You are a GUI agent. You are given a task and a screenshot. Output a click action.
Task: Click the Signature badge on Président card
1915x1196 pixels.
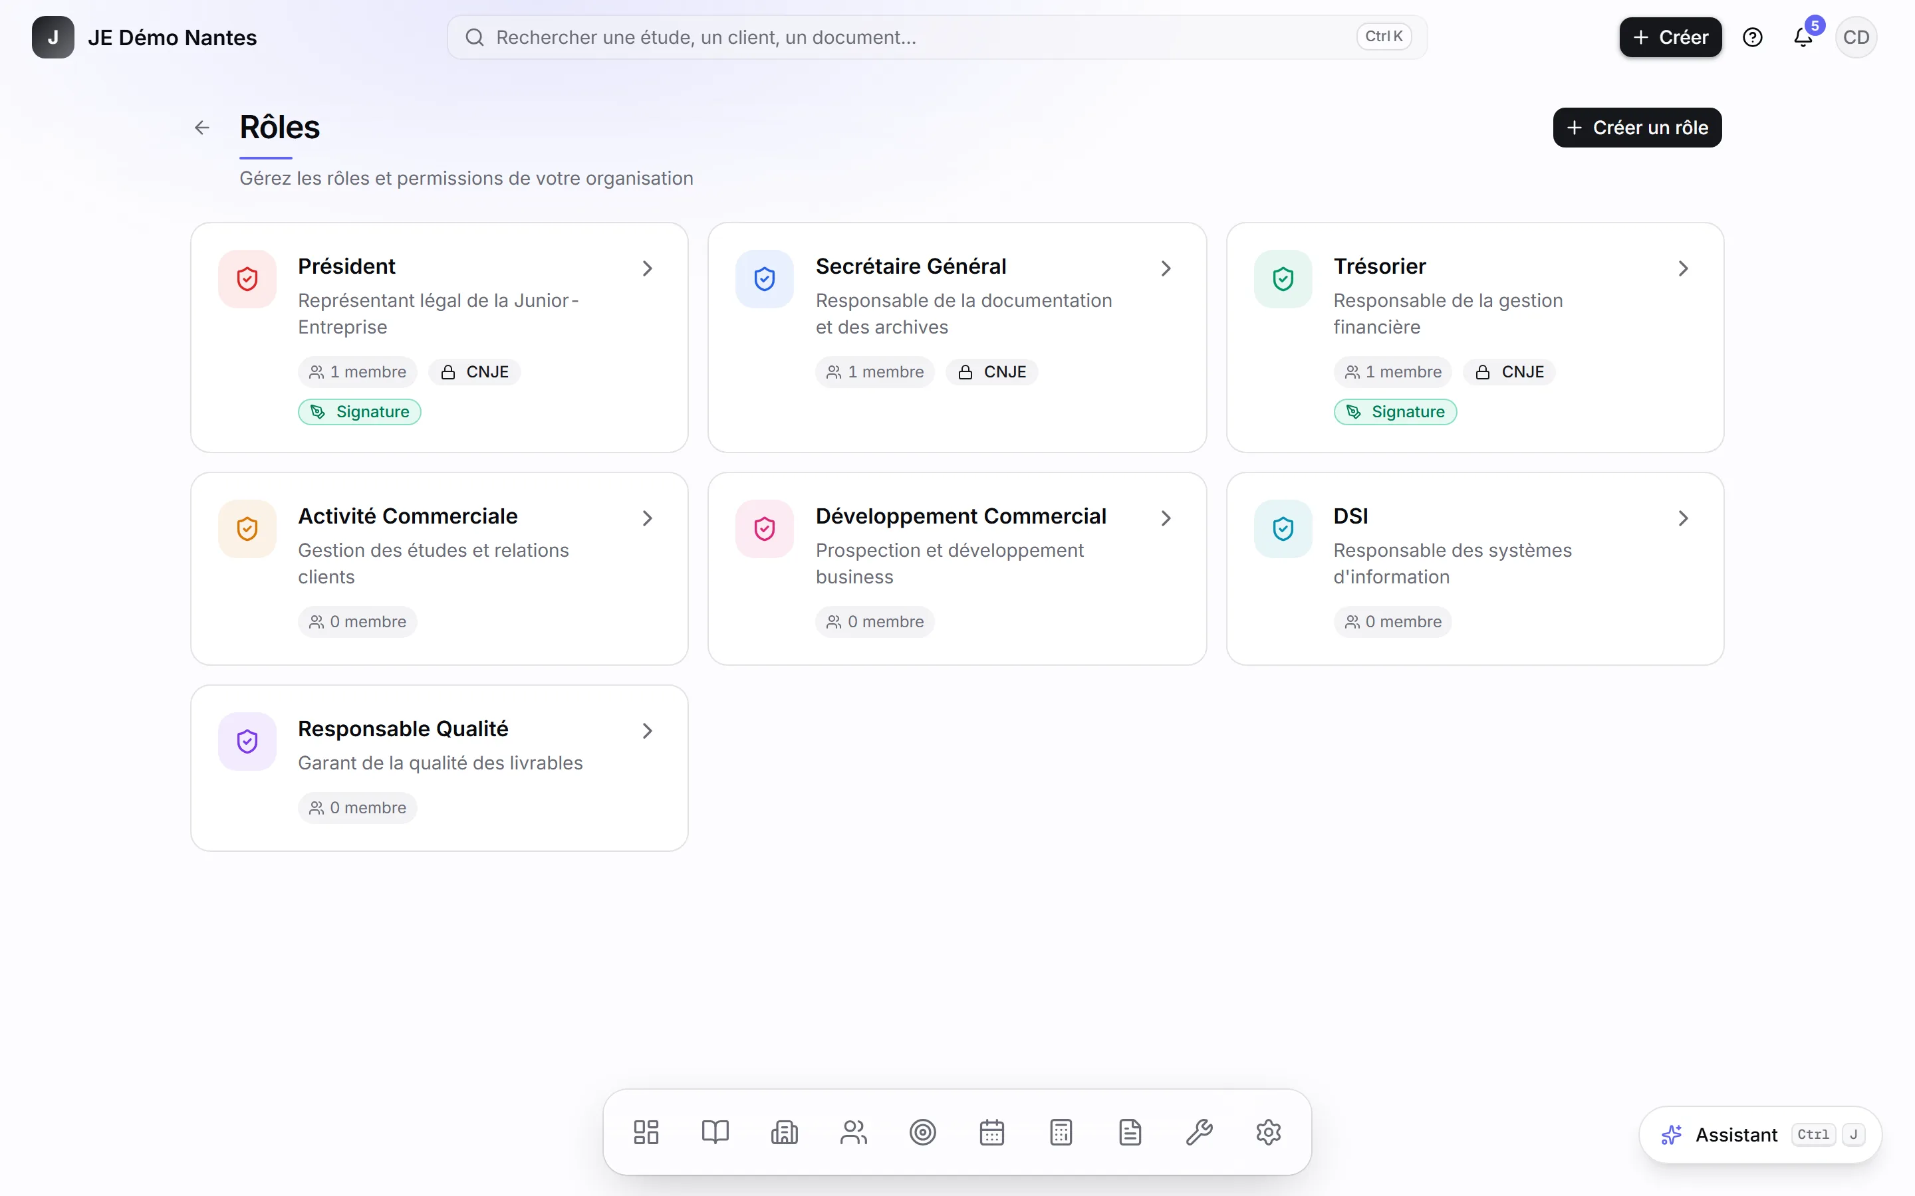359,412
